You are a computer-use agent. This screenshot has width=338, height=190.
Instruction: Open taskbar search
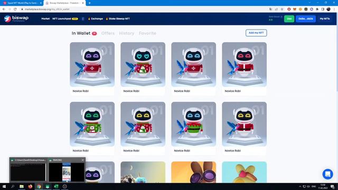[13, 186]
